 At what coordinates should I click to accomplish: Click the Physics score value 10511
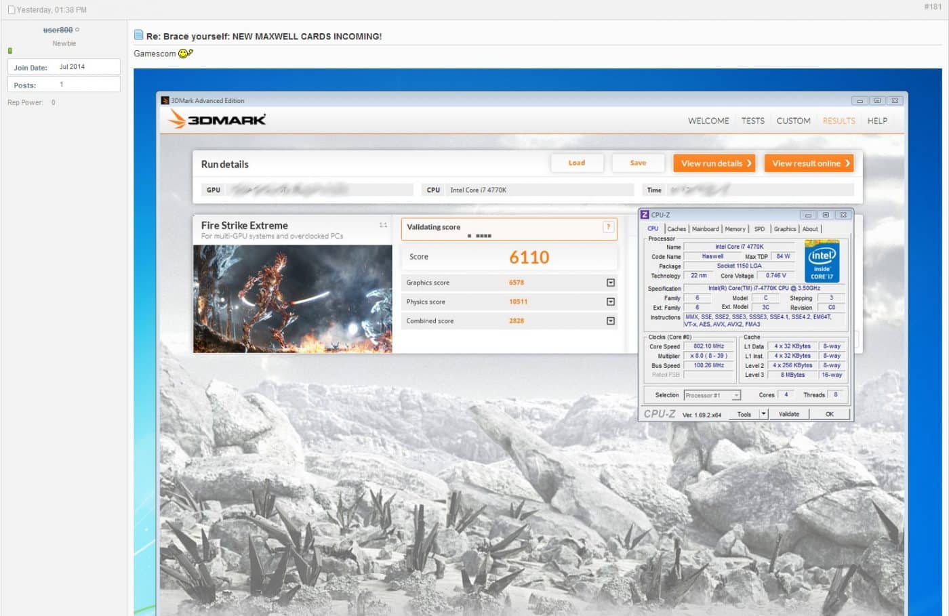click(x=519, y=302)
